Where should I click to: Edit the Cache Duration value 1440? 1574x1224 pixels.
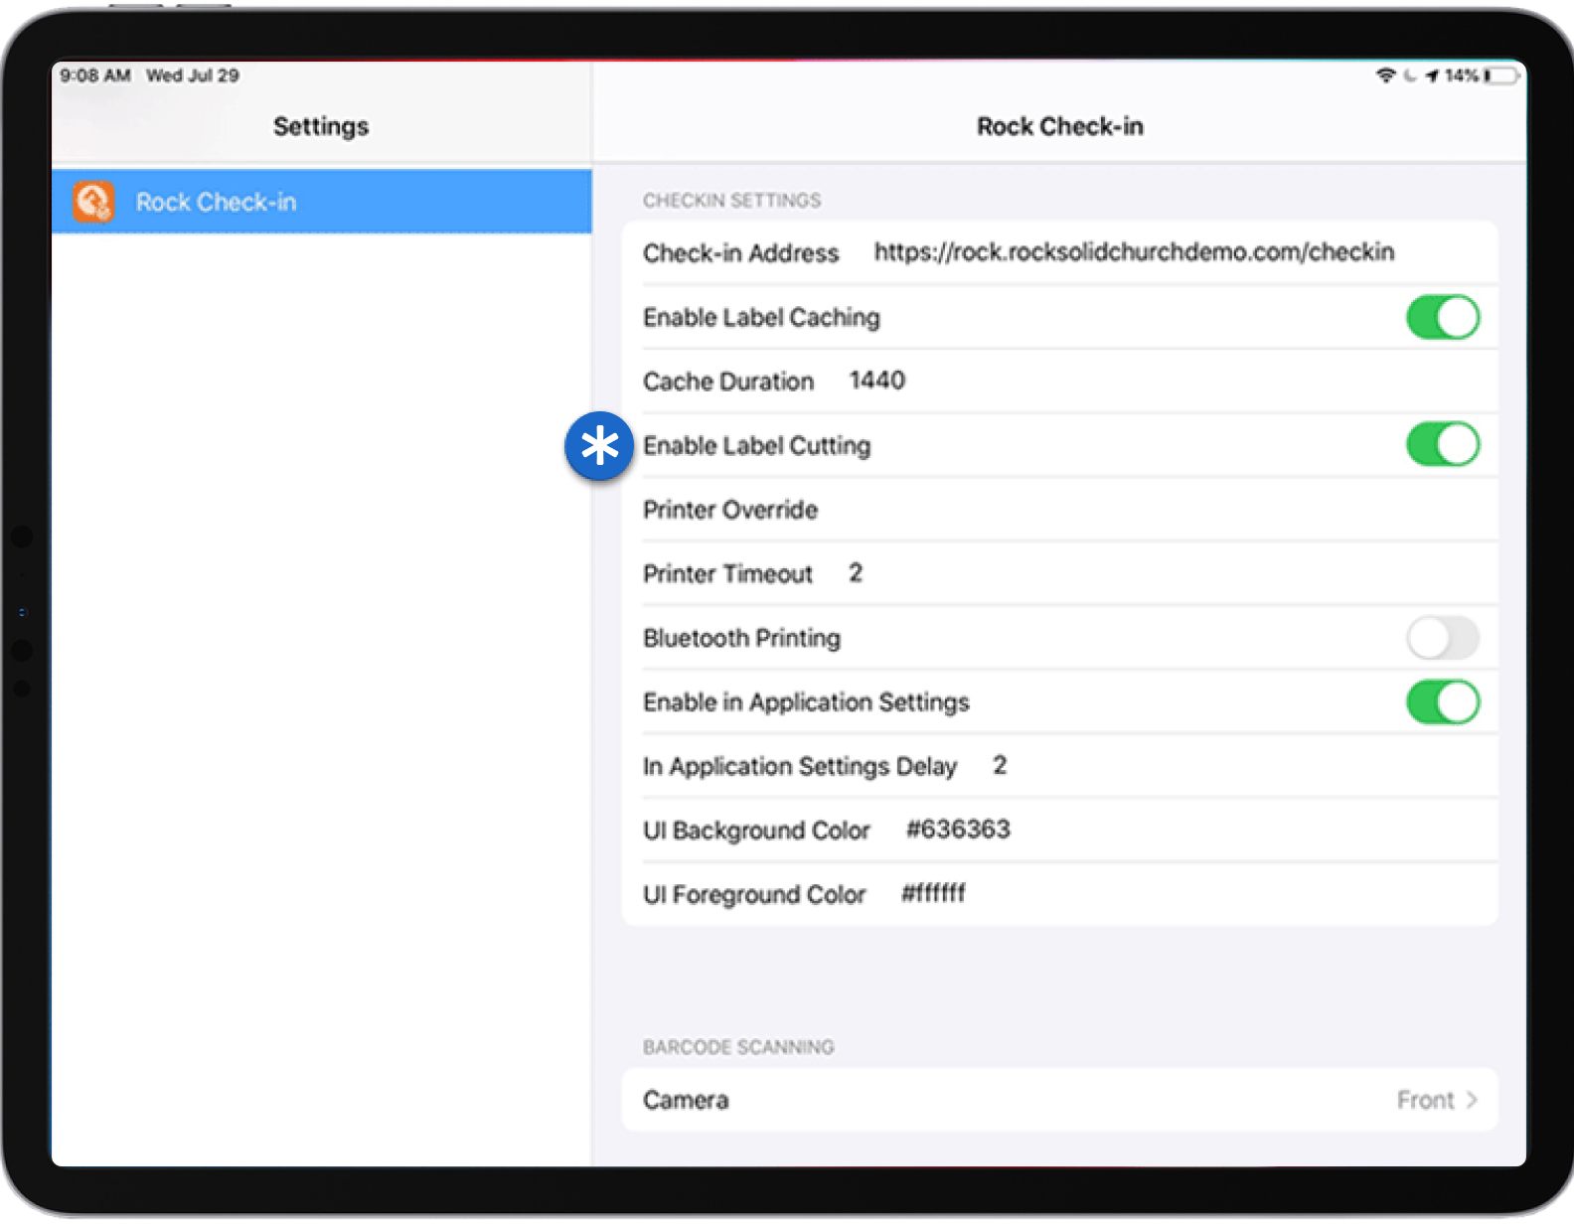click(x=876, y=381)
